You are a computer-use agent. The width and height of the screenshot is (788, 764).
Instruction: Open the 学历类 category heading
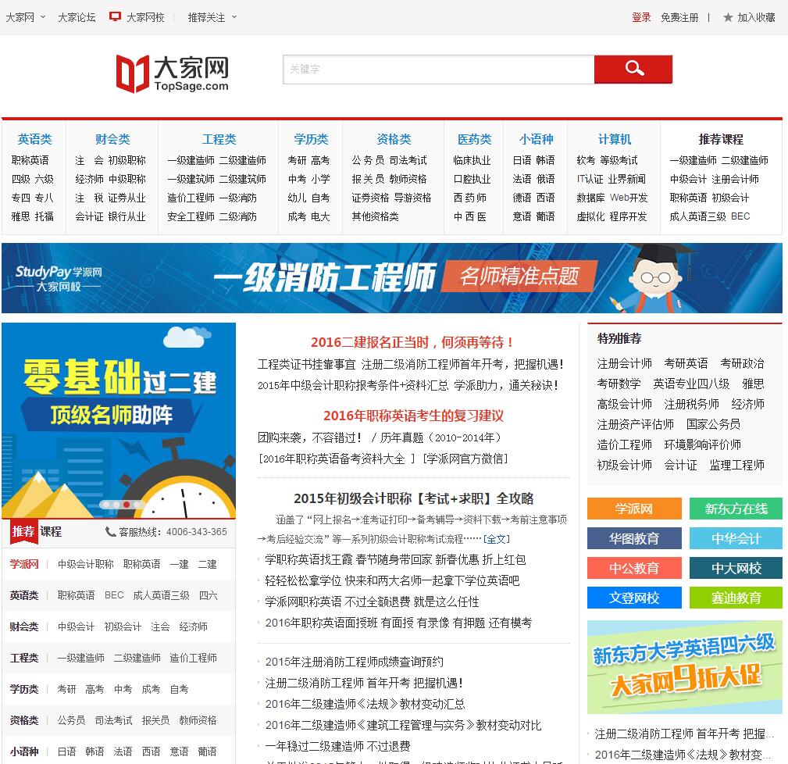[311, 139]
